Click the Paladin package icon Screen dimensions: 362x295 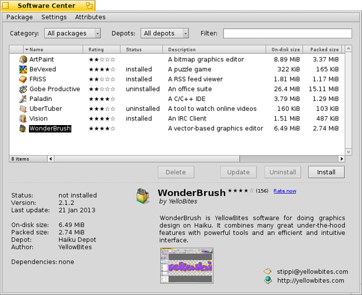point(23,99)
